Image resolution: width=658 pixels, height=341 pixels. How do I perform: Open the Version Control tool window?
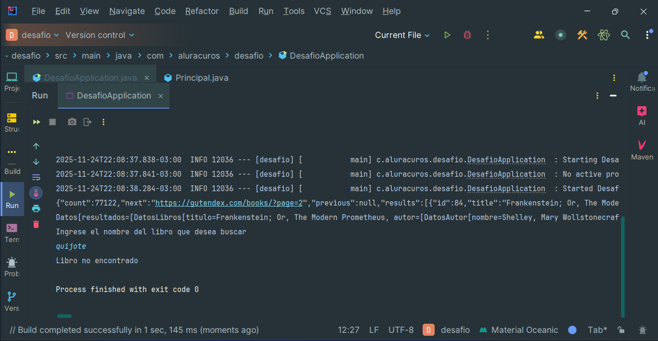click(x=12, y=302)
